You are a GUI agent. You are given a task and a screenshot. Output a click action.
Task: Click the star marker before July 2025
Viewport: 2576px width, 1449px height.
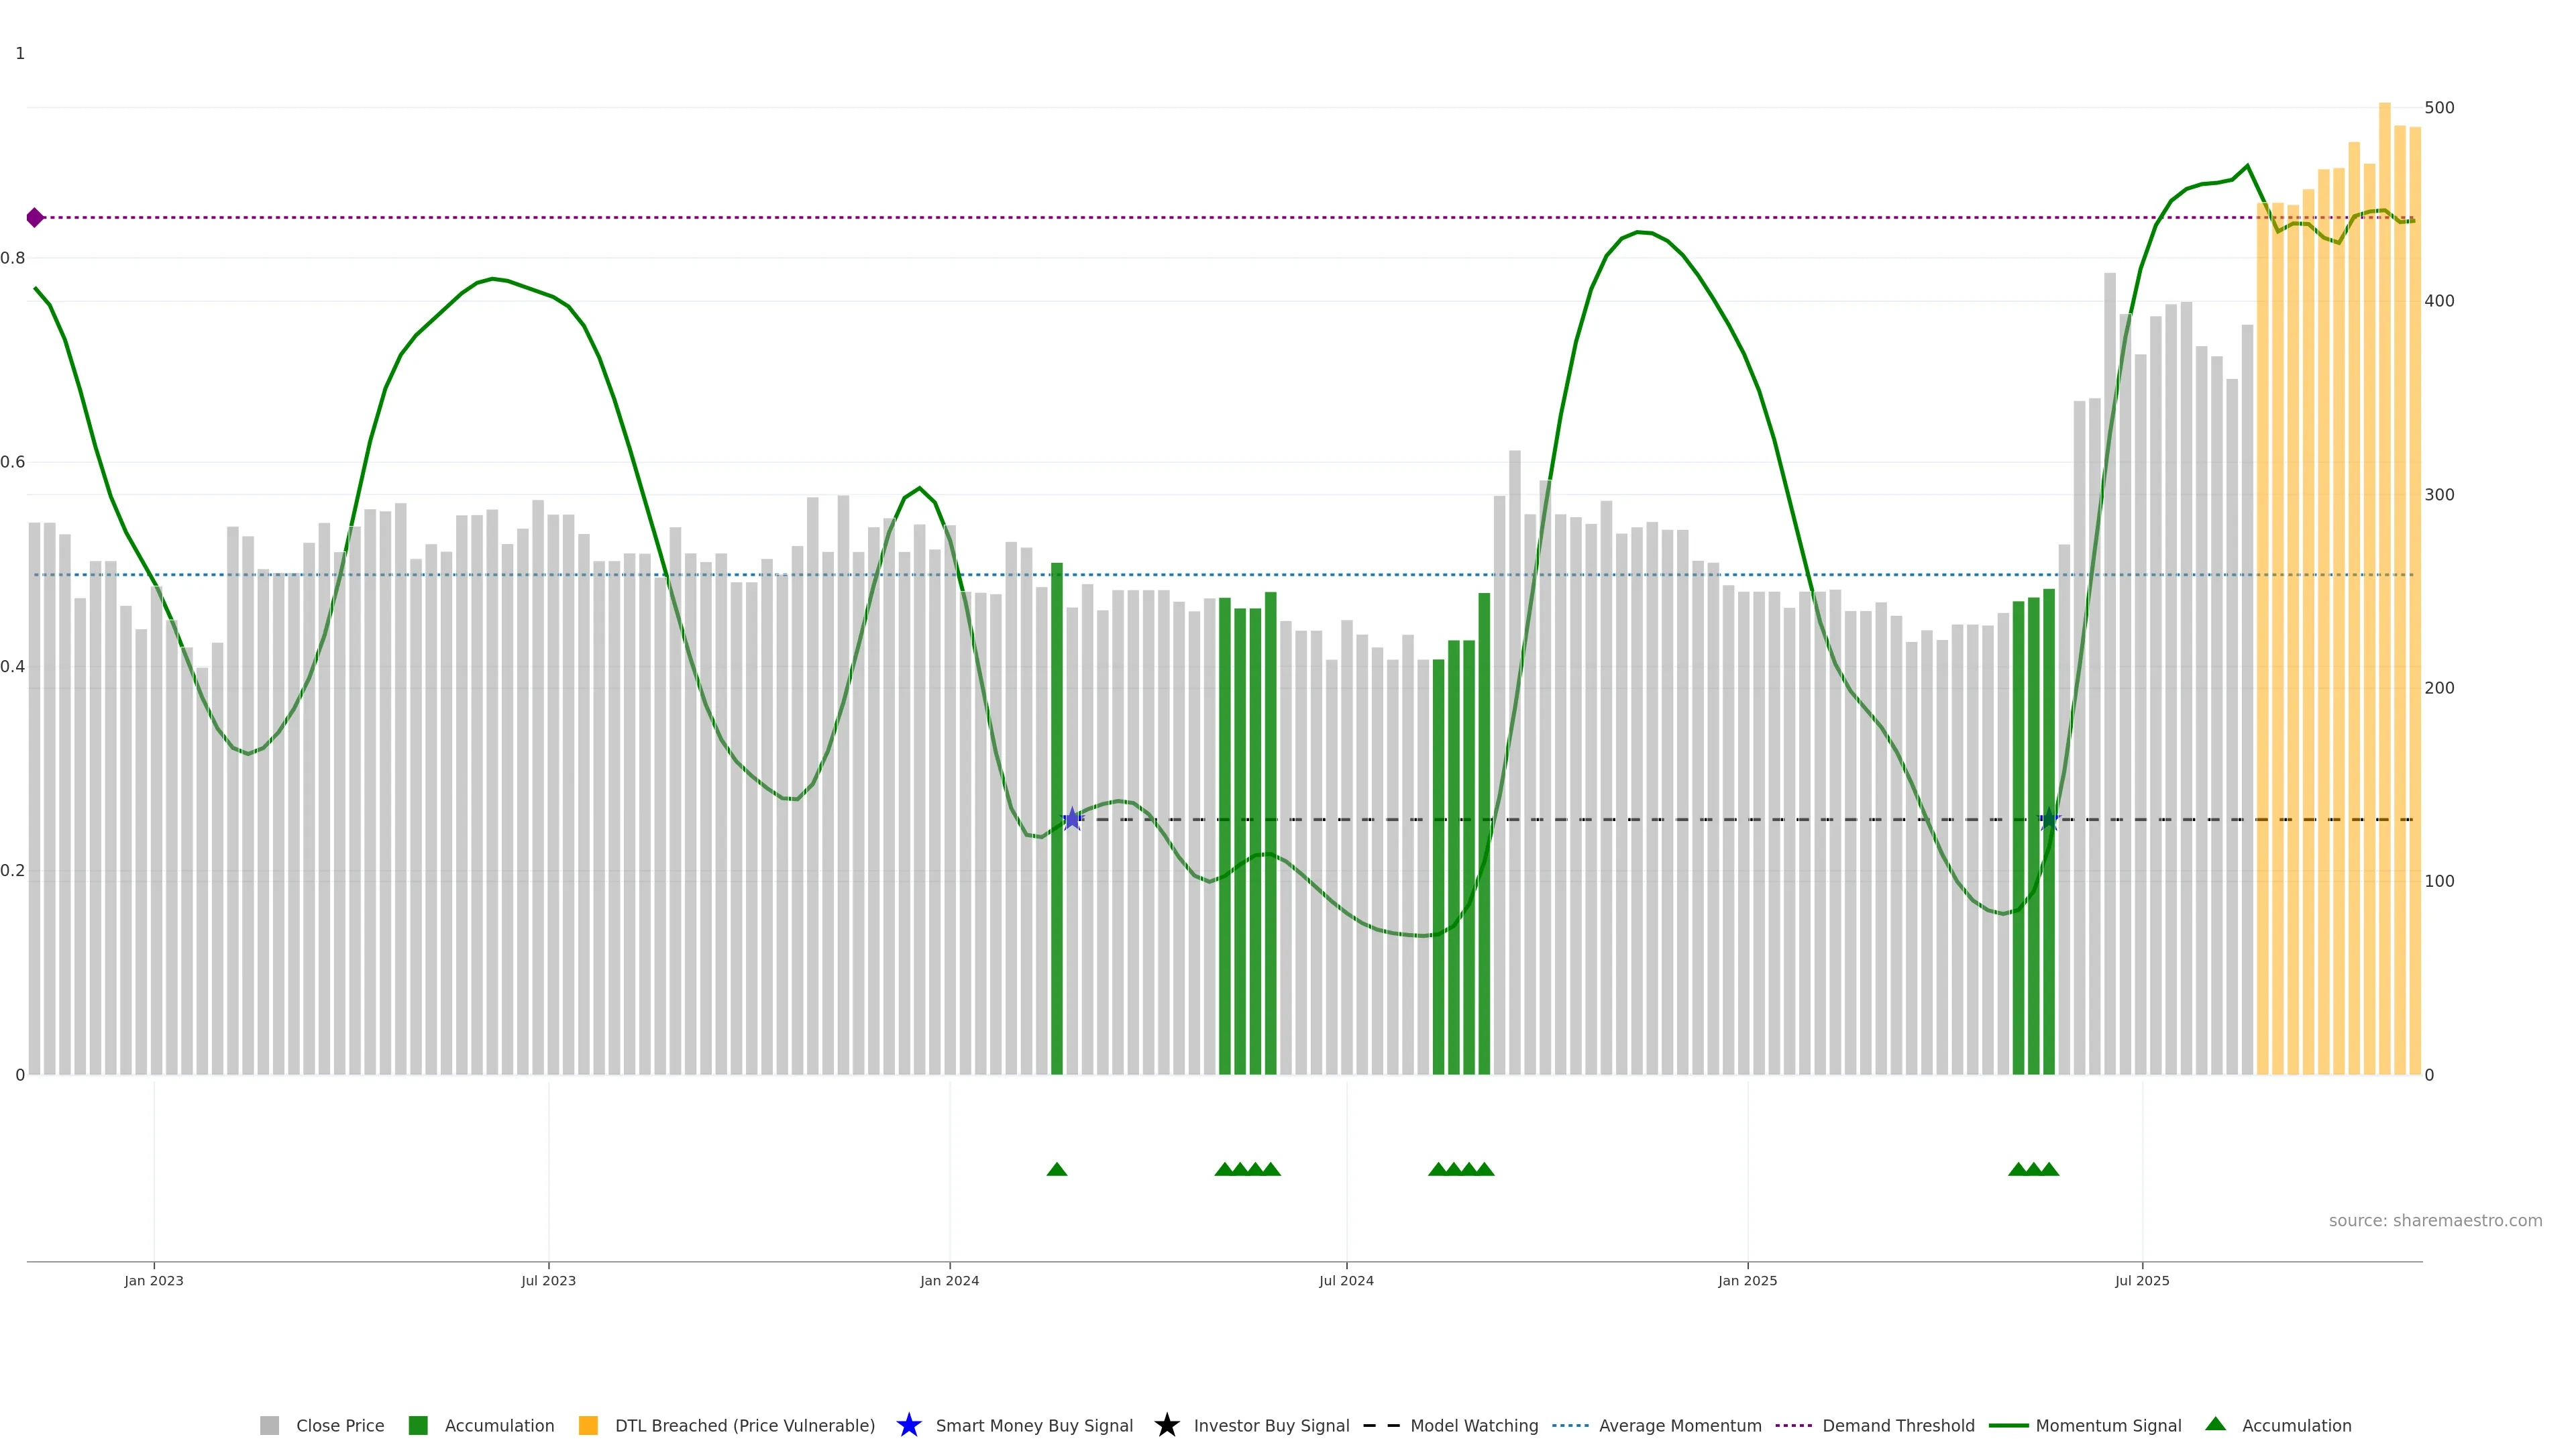coord(2048,819)
